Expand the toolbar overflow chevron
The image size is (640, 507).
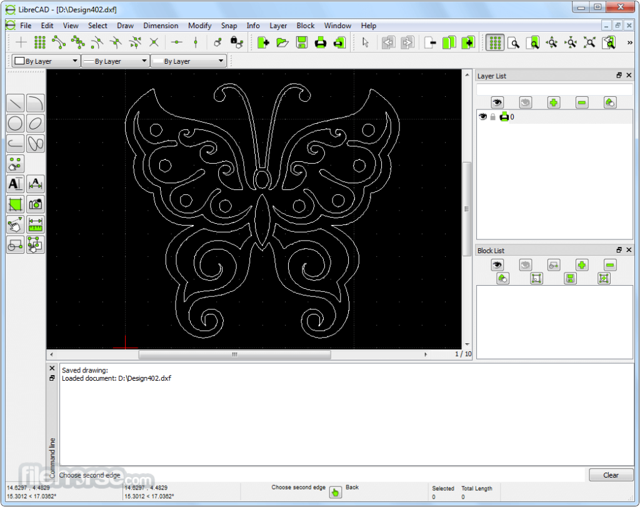[631, 43]
